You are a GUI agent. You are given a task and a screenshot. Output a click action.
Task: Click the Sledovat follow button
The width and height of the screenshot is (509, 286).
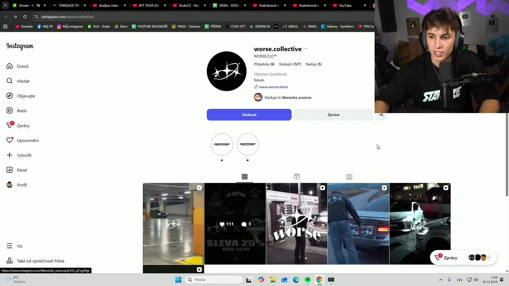click(x=249, y=115)
